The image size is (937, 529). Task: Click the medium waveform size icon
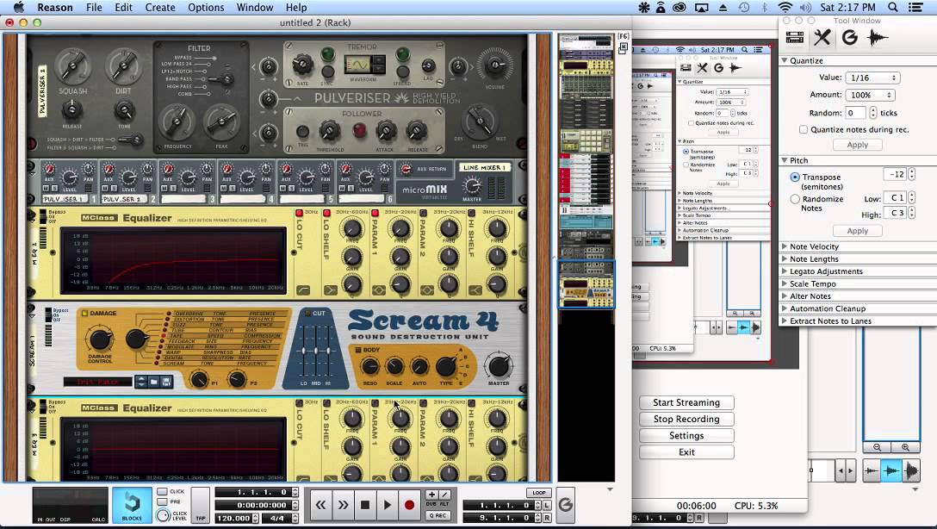coord(891,471)
